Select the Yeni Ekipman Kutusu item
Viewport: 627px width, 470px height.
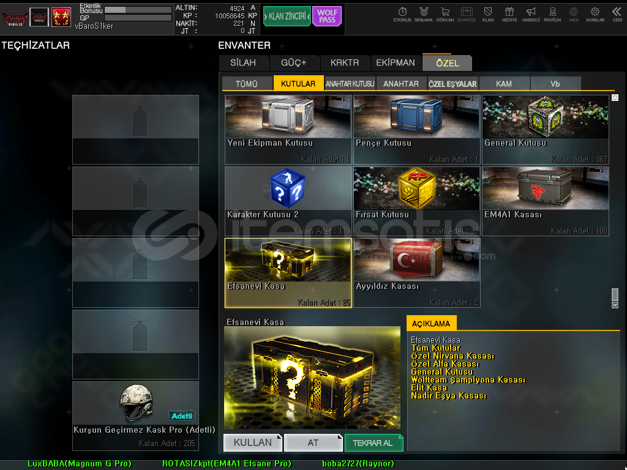(x=288, y=130)
